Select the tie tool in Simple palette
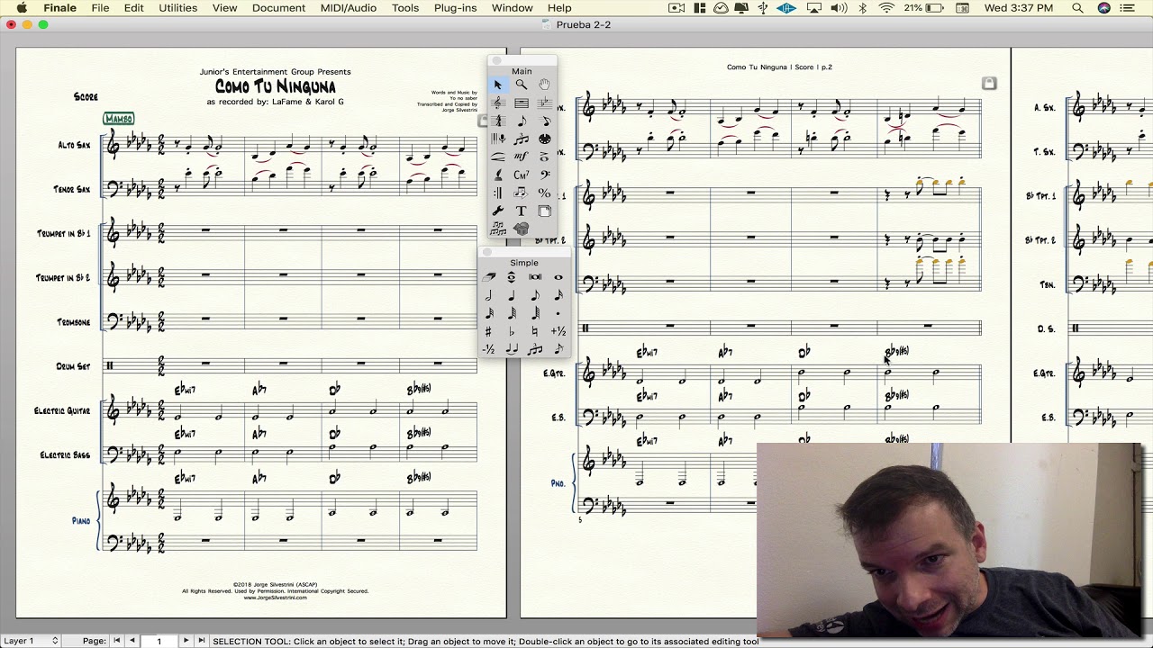 point(512,349)
